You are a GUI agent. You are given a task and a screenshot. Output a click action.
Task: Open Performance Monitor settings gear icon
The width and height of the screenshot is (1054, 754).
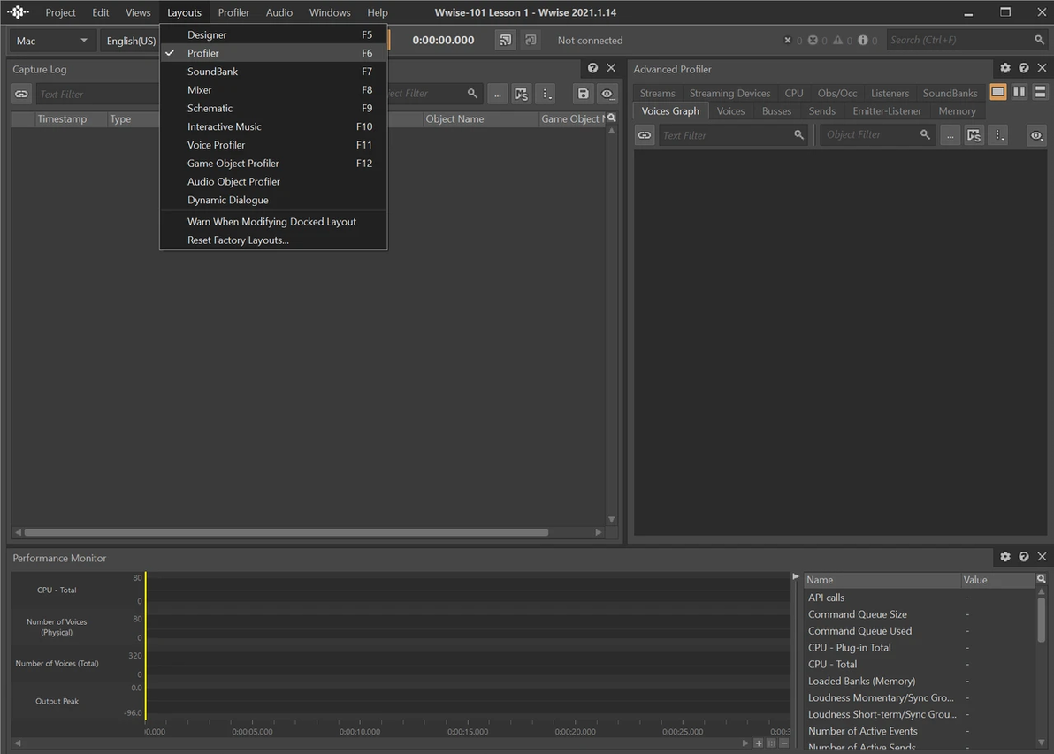1005,556
